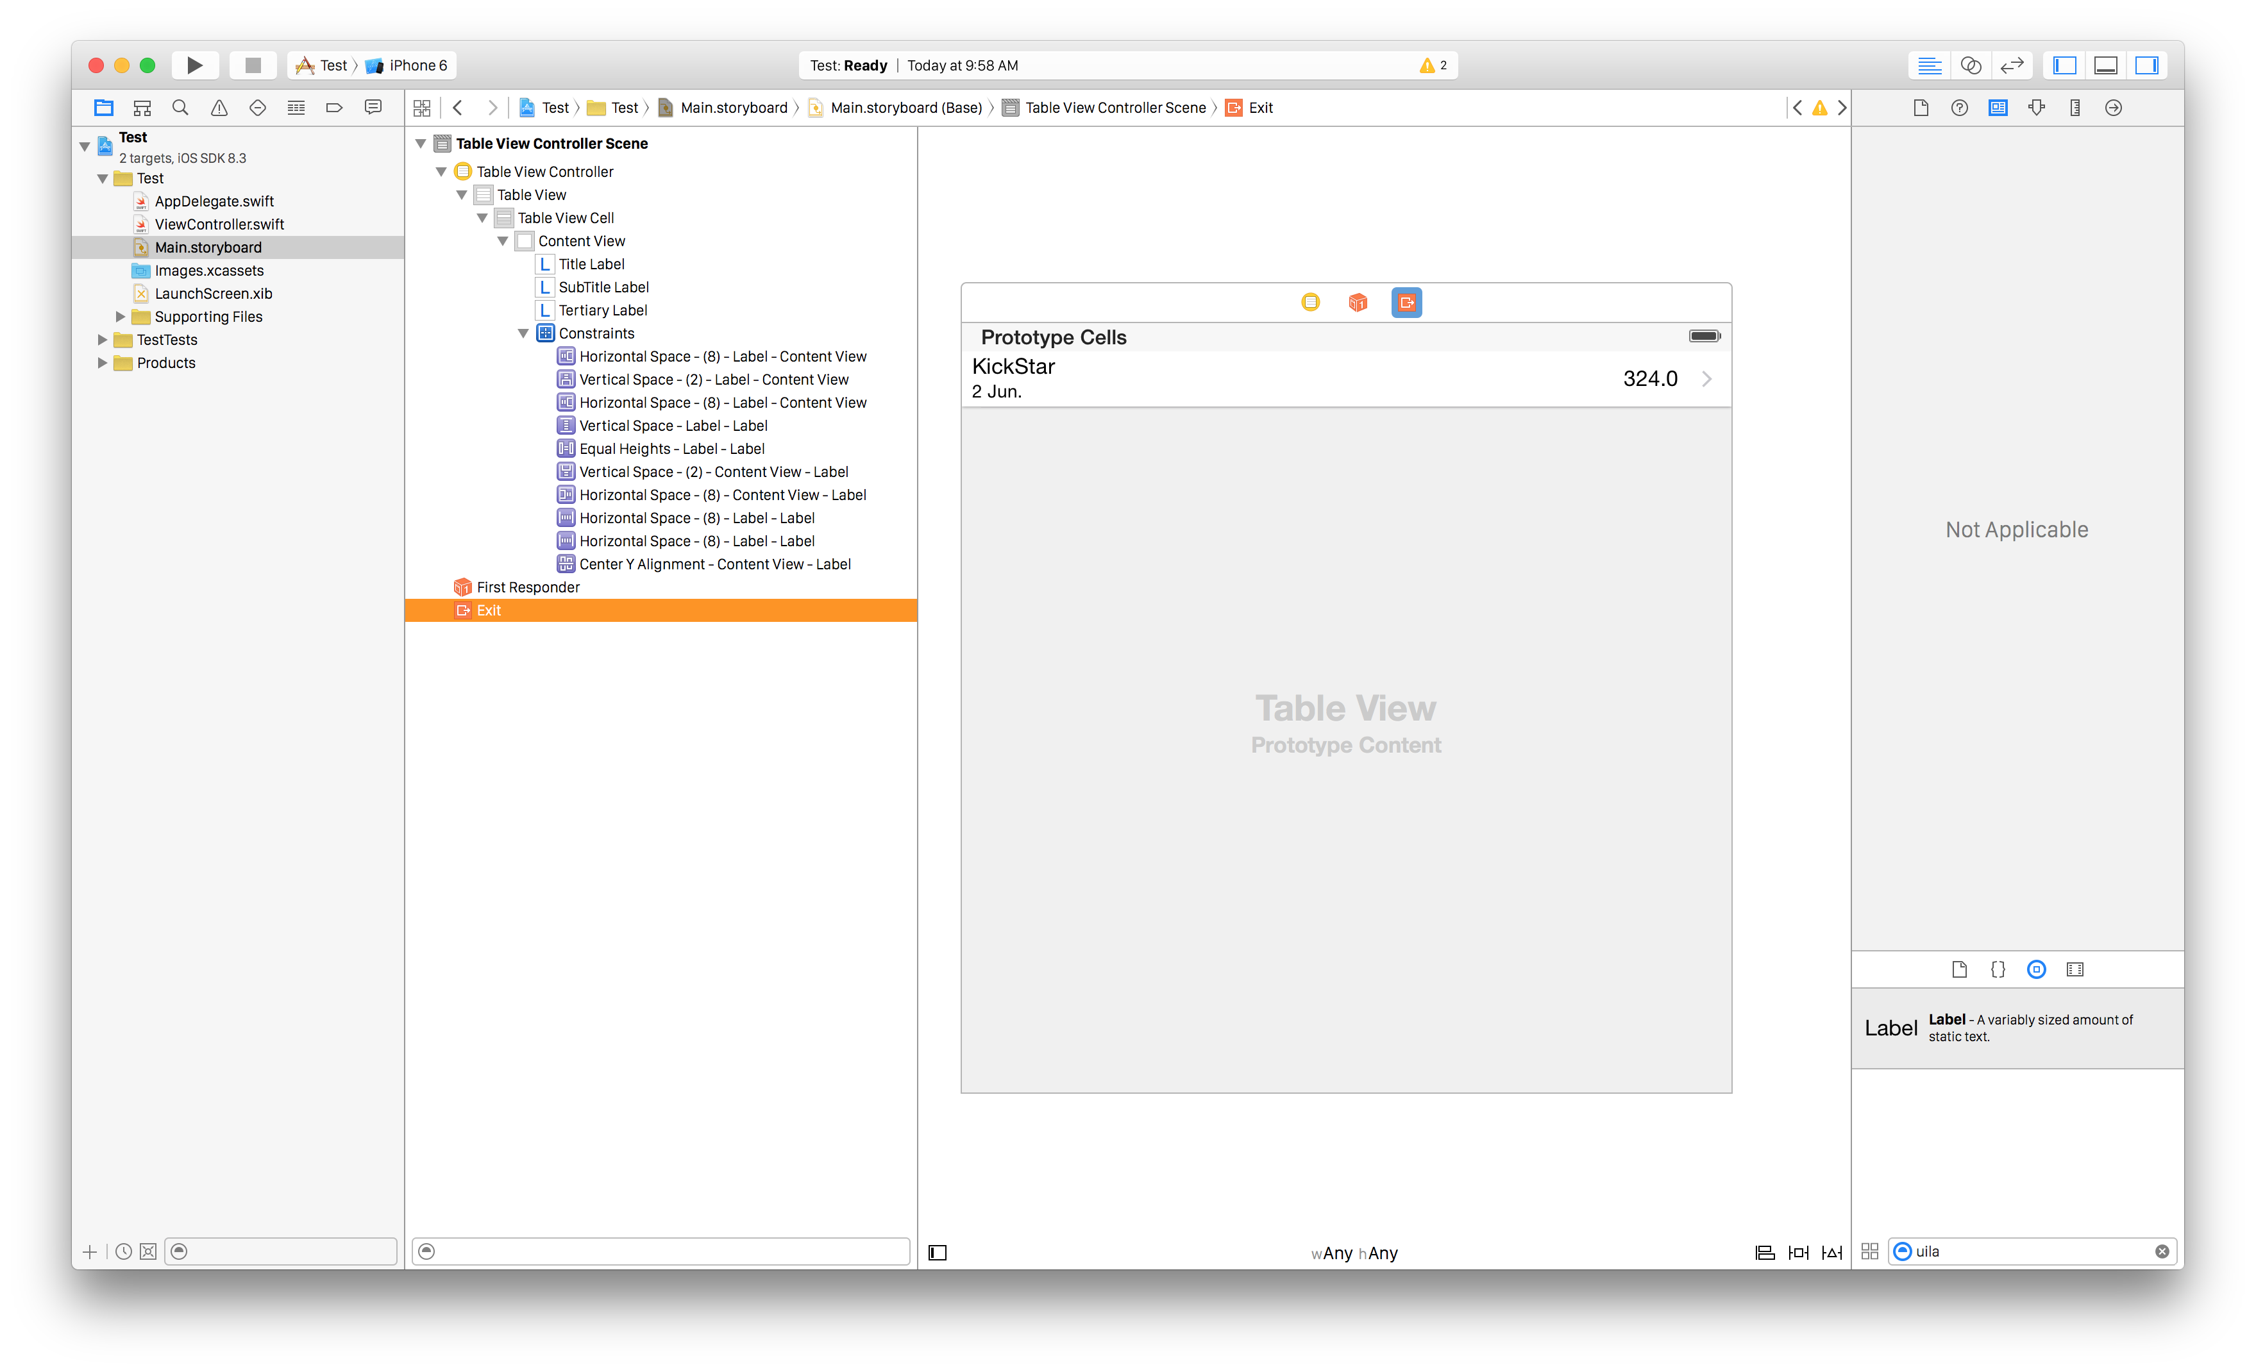Image resolution: width=2256 pixels, height=1372 pixels.
Task: Open the Pin constraints menu
Action: (x=1798, y=1252)
